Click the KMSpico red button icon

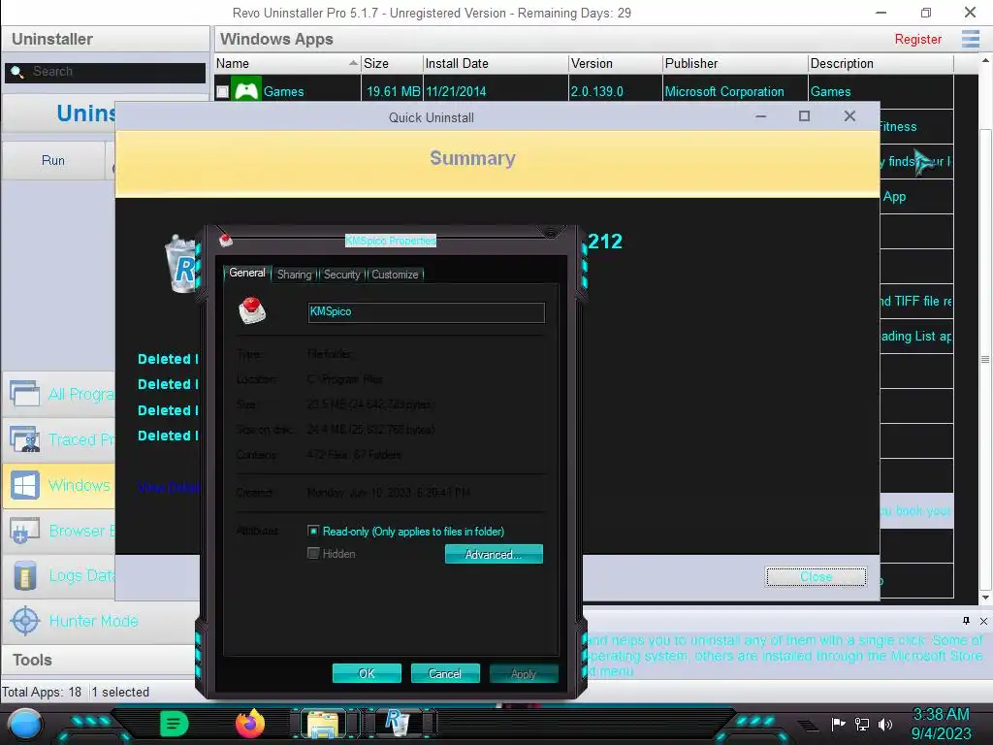coord(251,310)
